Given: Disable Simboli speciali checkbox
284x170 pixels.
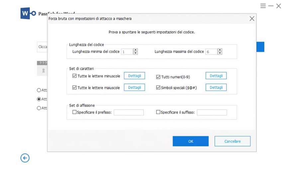Looking at the screenshot, I should 158,88.
